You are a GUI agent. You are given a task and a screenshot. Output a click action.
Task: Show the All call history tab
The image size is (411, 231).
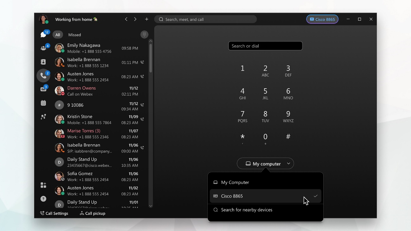tap(58, 35)
